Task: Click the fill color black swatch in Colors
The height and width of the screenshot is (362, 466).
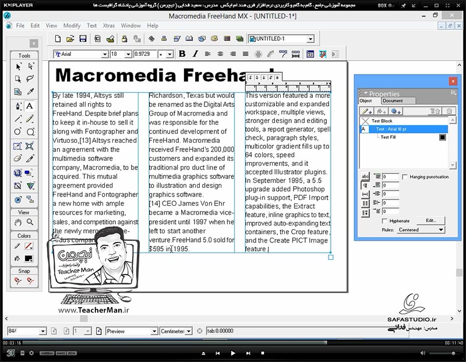Action: click(x=29, y=258)
